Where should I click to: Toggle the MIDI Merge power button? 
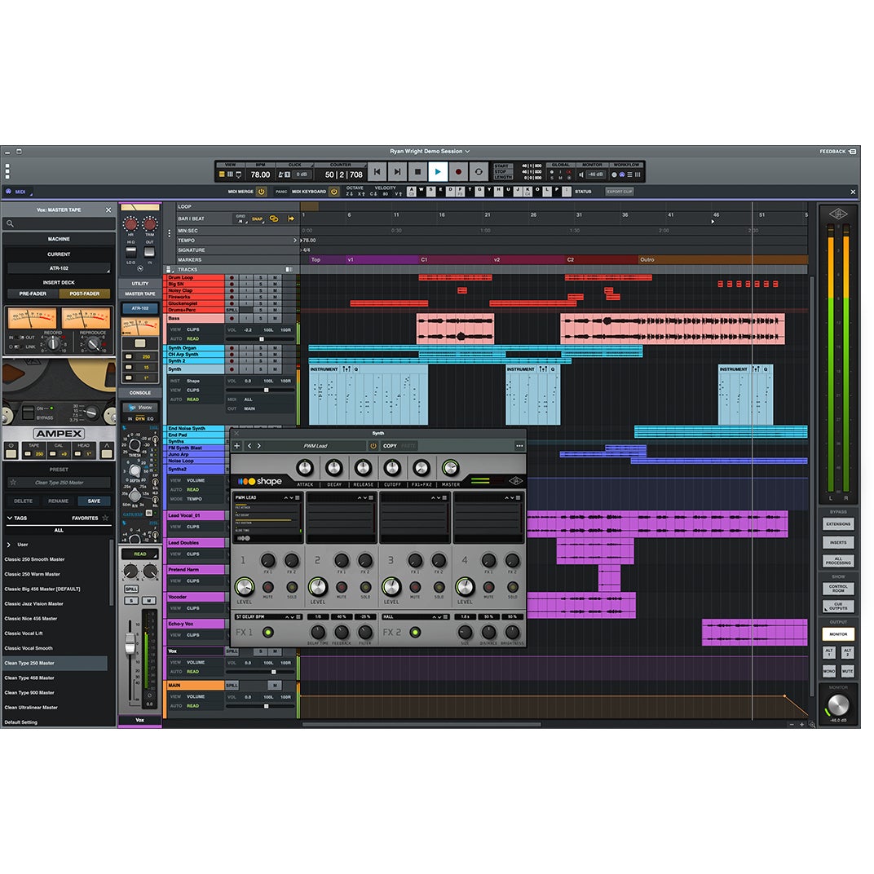click(261, 192)
